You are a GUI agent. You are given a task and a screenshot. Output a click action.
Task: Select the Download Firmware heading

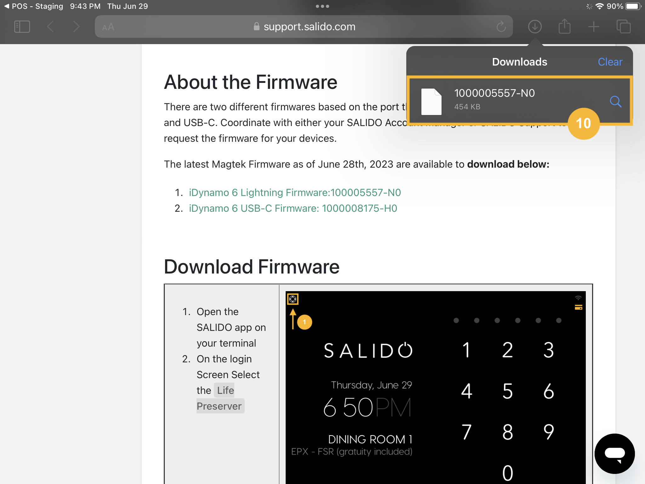click(252, 267)
